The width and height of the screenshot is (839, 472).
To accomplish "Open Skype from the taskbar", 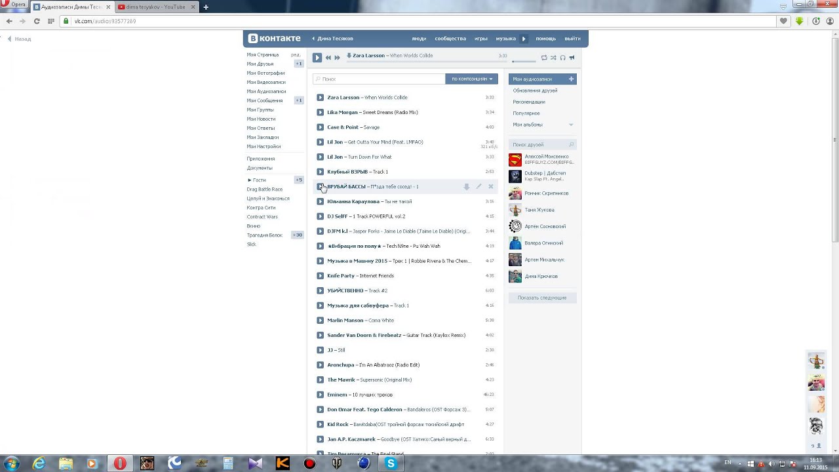I will [x=391, y=463].
